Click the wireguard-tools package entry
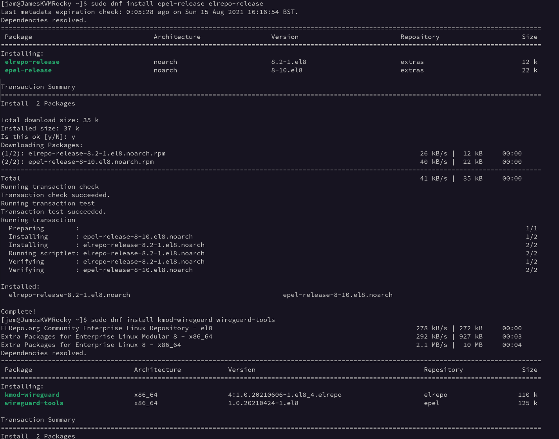Viewport: 559px width, 439px height. pos(34,403)
